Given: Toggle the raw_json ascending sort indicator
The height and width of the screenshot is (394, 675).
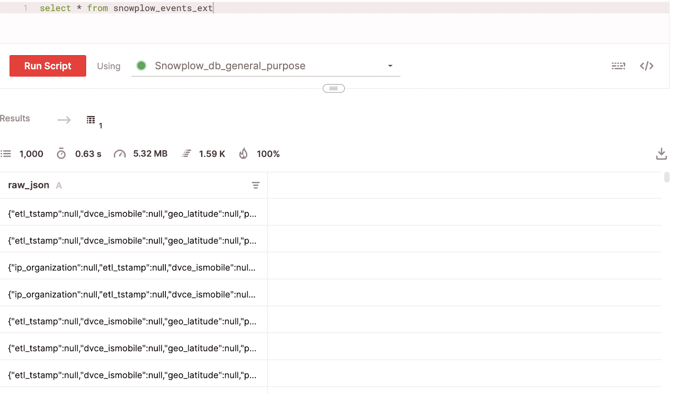Looking at the screenshot, I should 59,185.
